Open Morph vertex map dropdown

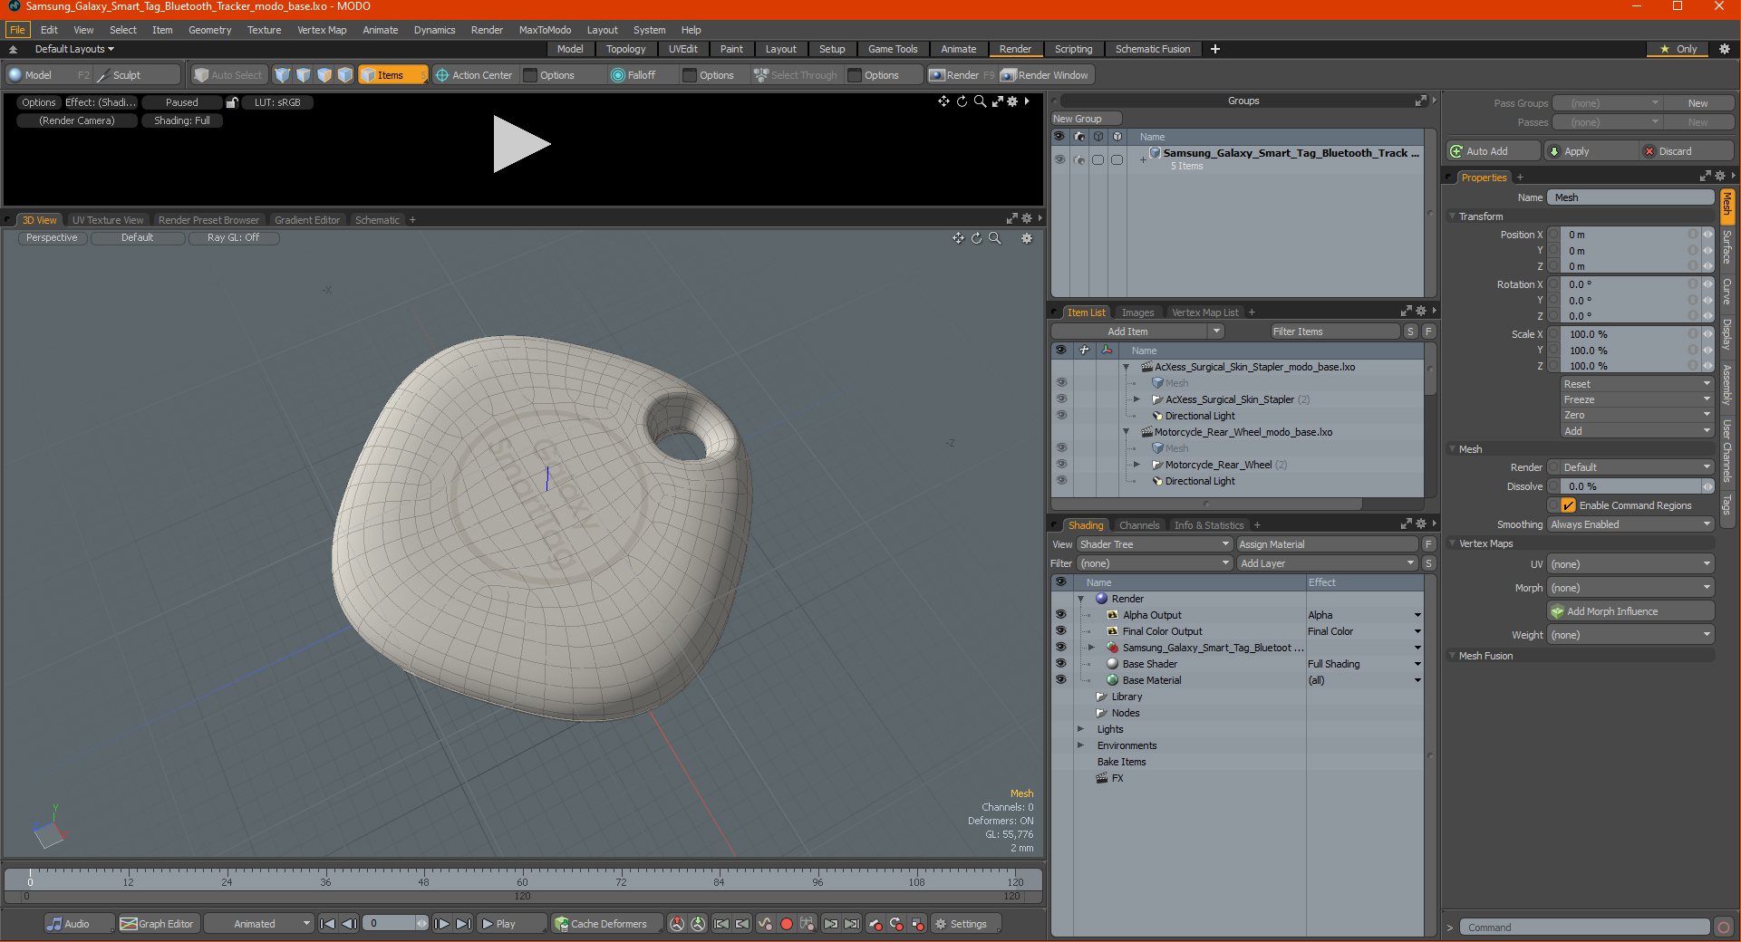point(1630,588)
